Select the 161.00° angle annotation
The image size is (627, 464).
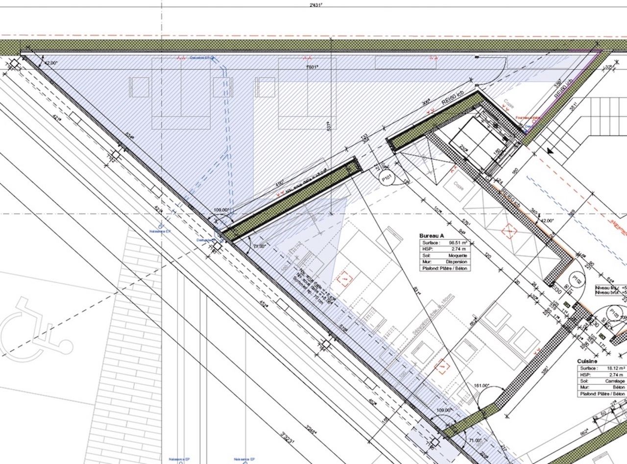[482, 386]
